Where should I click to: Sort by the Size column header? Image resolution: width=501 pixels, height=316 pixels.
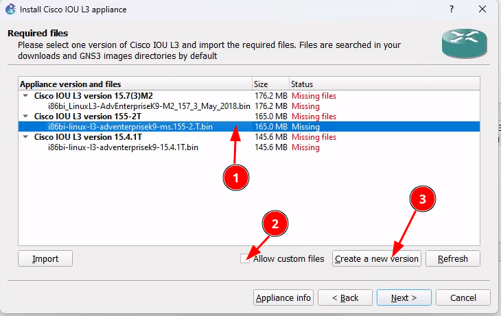[x=270, y=84]
